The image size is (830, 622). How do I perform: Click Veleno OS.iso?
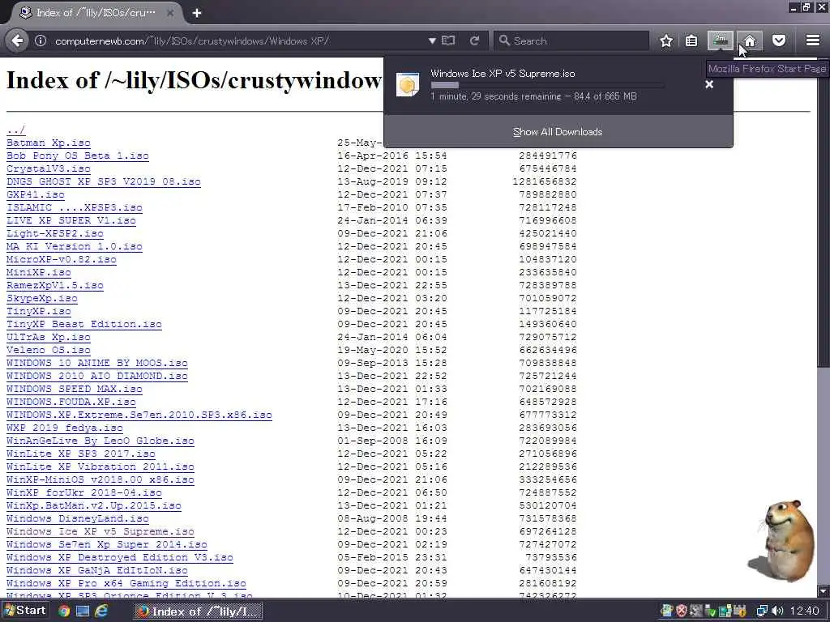(x=48, y=350)
